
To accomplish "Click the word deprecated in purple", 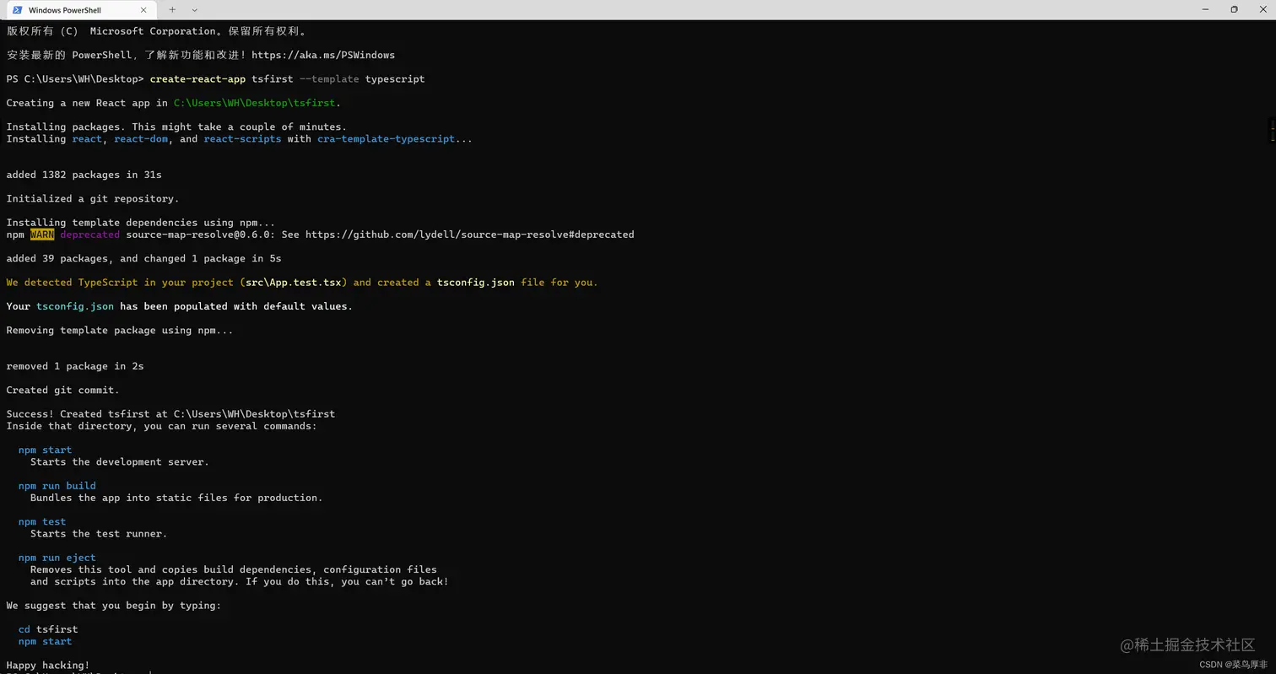I will 89,235.
